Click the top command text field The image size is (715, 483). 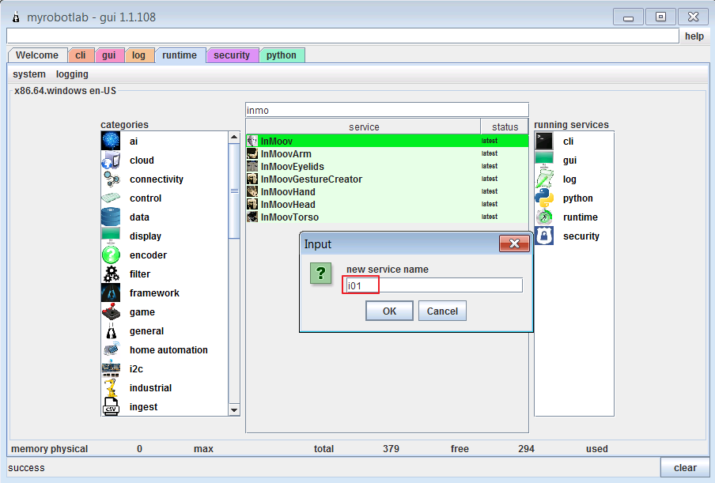343,36
